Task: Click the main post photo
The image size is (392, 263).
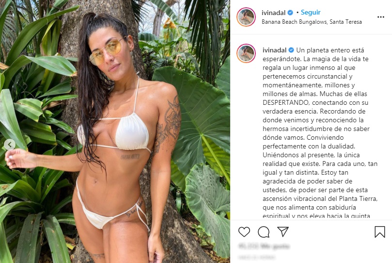Action: (x=115, y=131)
